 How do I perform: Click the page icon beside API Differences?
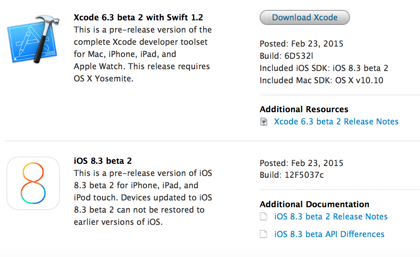[x=264, y=234]
